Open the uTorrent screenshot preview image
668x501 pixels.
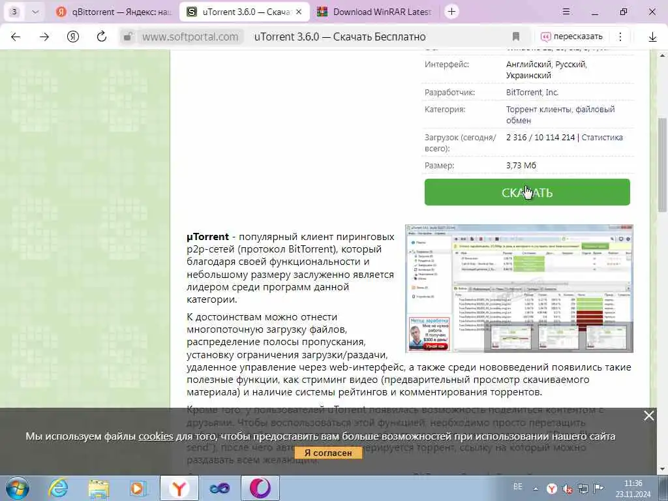point(519,288)
